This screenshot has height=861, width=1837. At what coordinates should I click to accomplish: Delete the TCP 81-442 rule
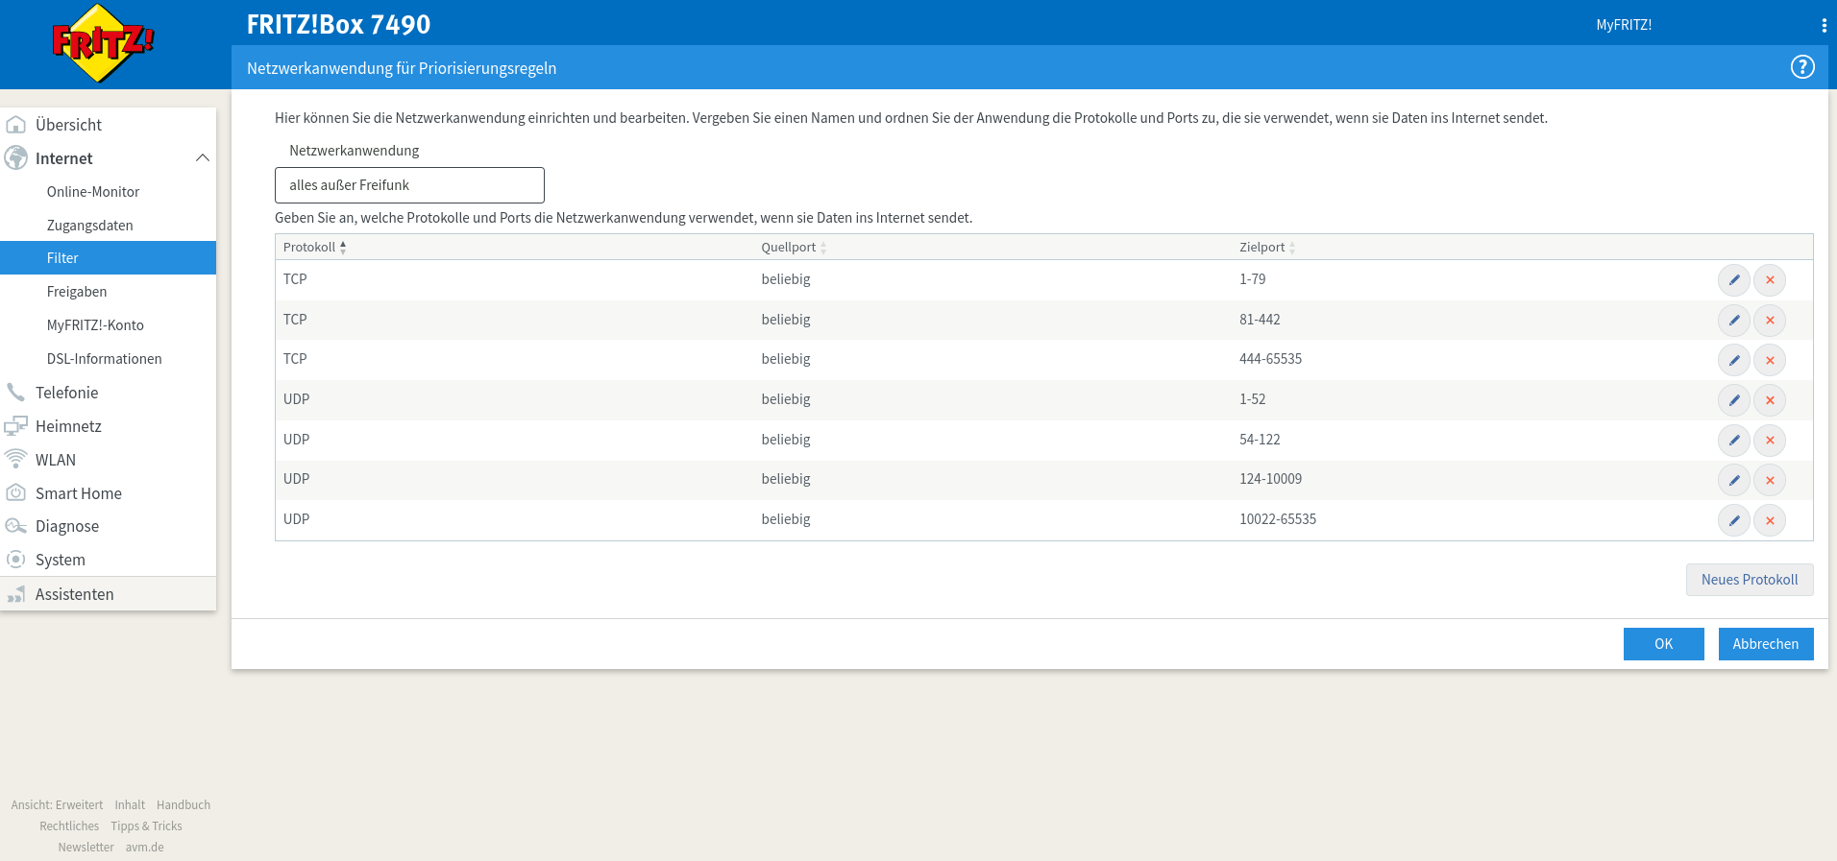point(1769,321)
